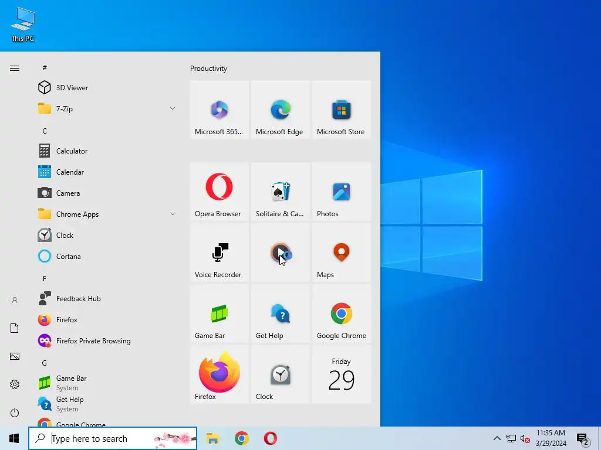This screenshot has width=601, height=450.
Task: Launch the Microsoft Edge tile
Action: pos(280,110)
